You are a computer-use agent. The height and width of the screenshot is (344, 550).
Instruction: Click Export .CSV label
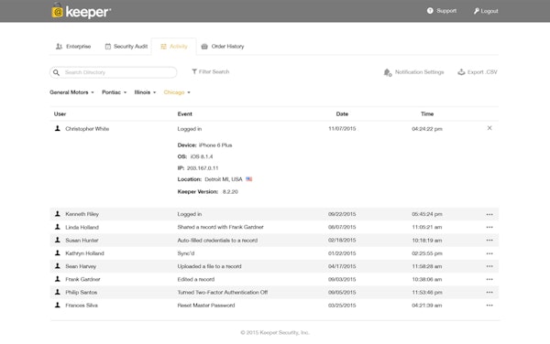point(482,72)
